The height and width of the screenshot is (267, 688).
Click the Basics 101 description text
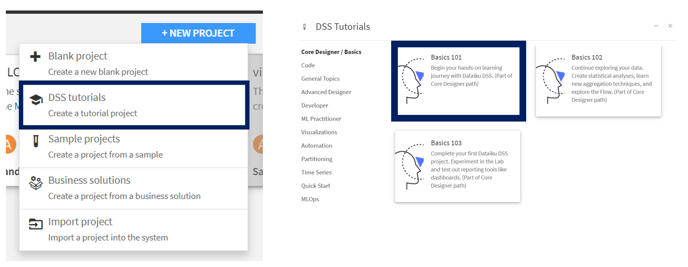(x=472, y=76)
